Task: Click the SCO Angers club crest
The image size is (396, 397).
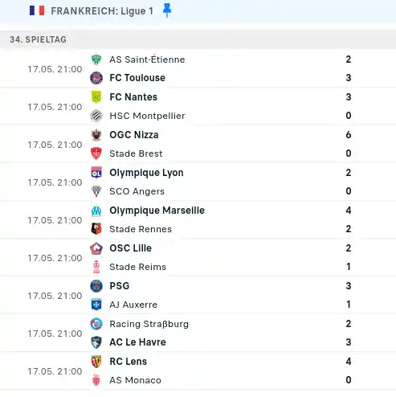Action: click(x=96, y=191)
